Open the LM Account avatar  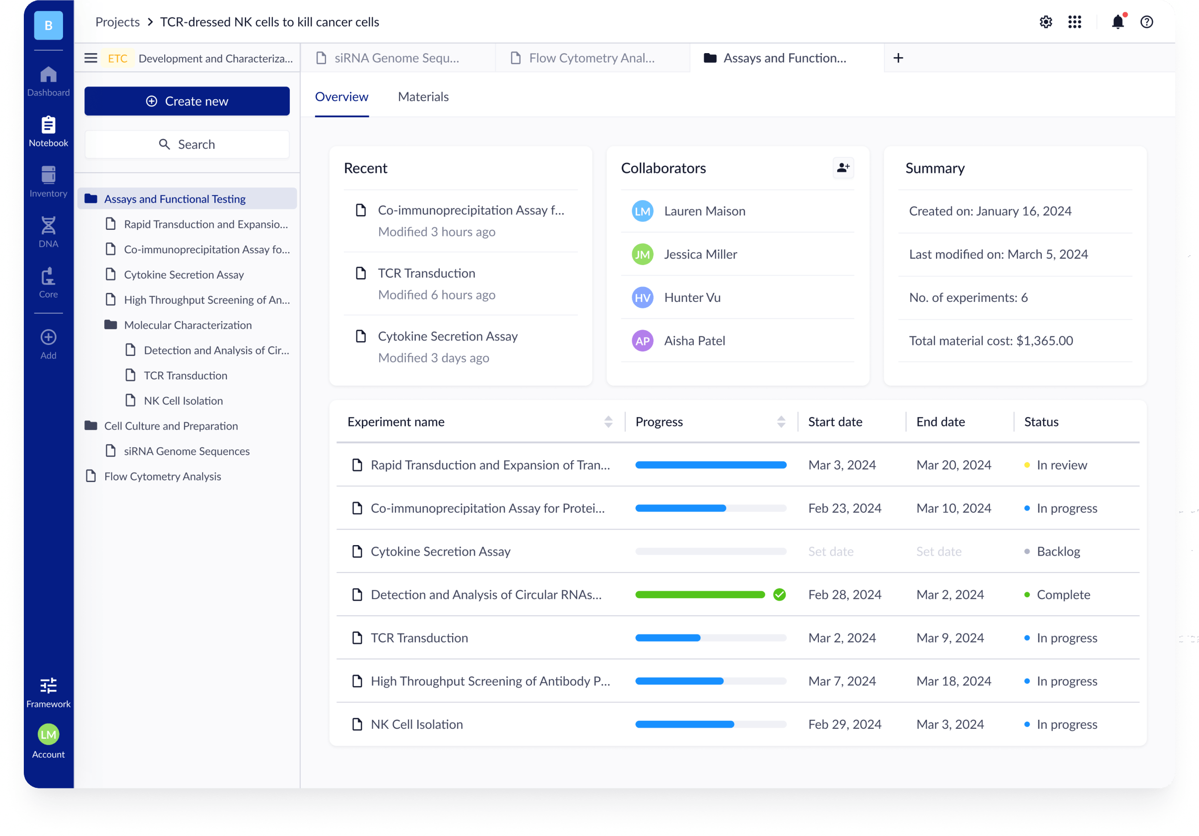click(x=48, y=735)
